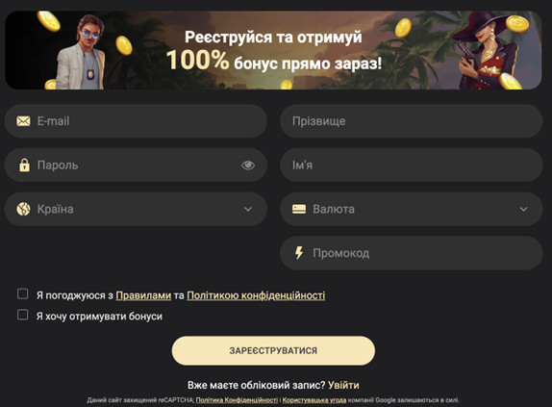
Task: Focus the Ім'я input field
Action: 412,165
